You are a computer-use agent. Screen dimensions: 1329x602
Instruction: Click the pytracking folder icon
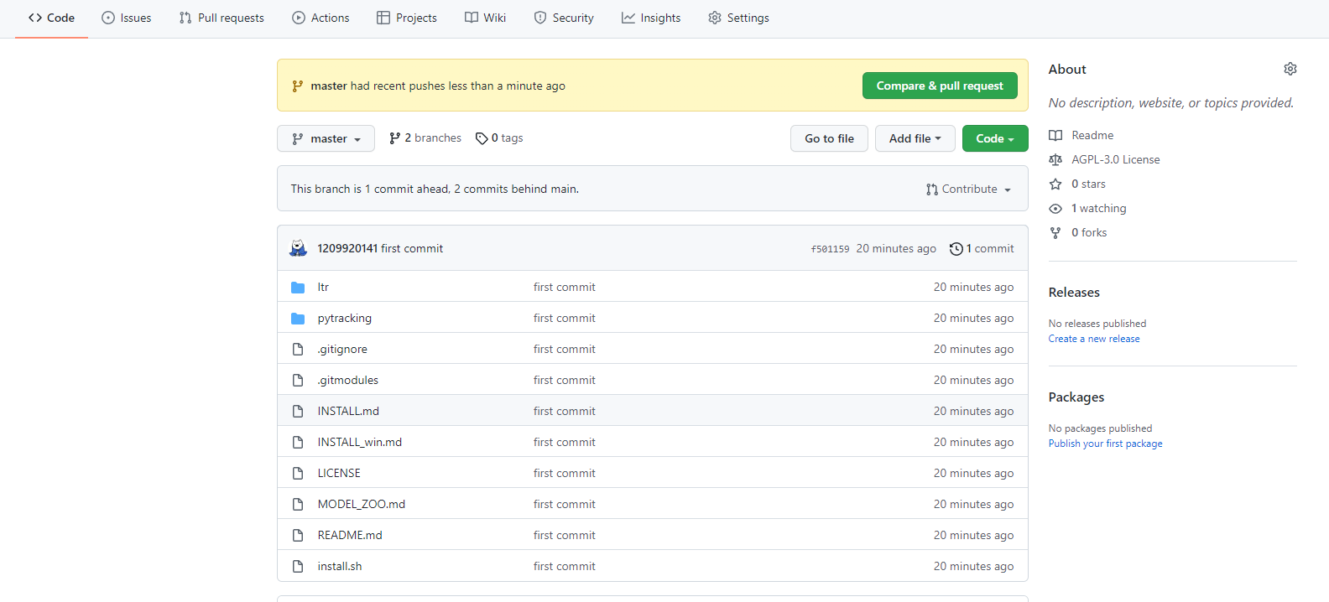pos(298,318)
